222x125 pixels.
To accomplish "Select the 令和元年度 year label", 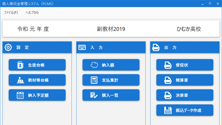I will click(33, 29).
